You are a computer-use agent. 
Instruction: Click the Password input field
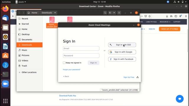tap(81, 56)
